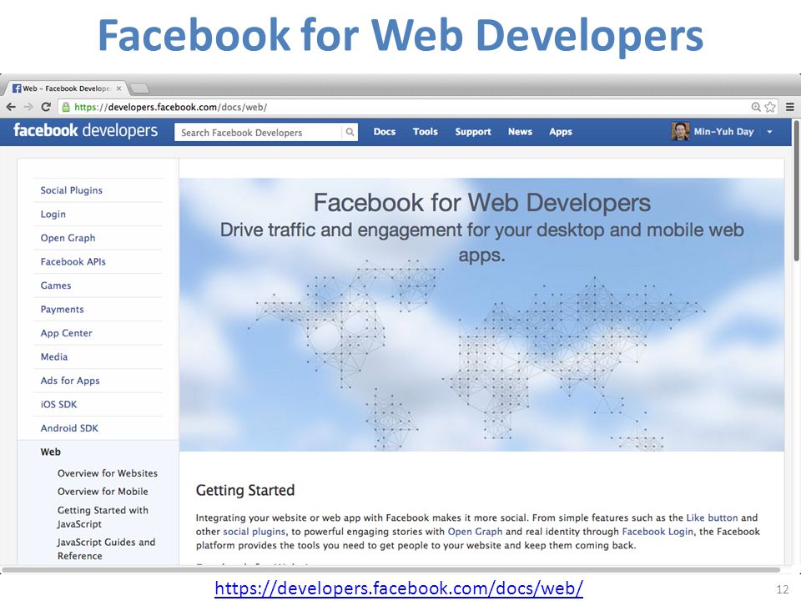Screen dimensions: 801x601
Task: Open Overview for Websites
Action: (108, 473)
